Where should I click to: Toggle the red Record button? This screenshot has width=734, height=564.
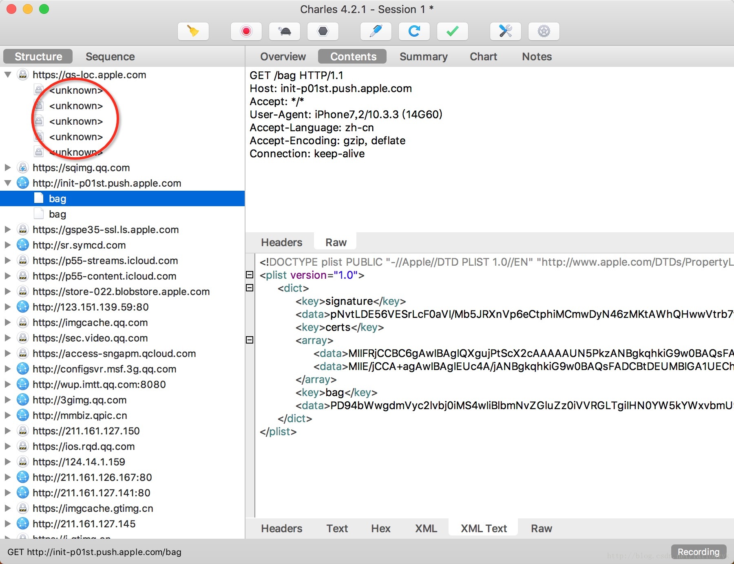tap(246, 31)
